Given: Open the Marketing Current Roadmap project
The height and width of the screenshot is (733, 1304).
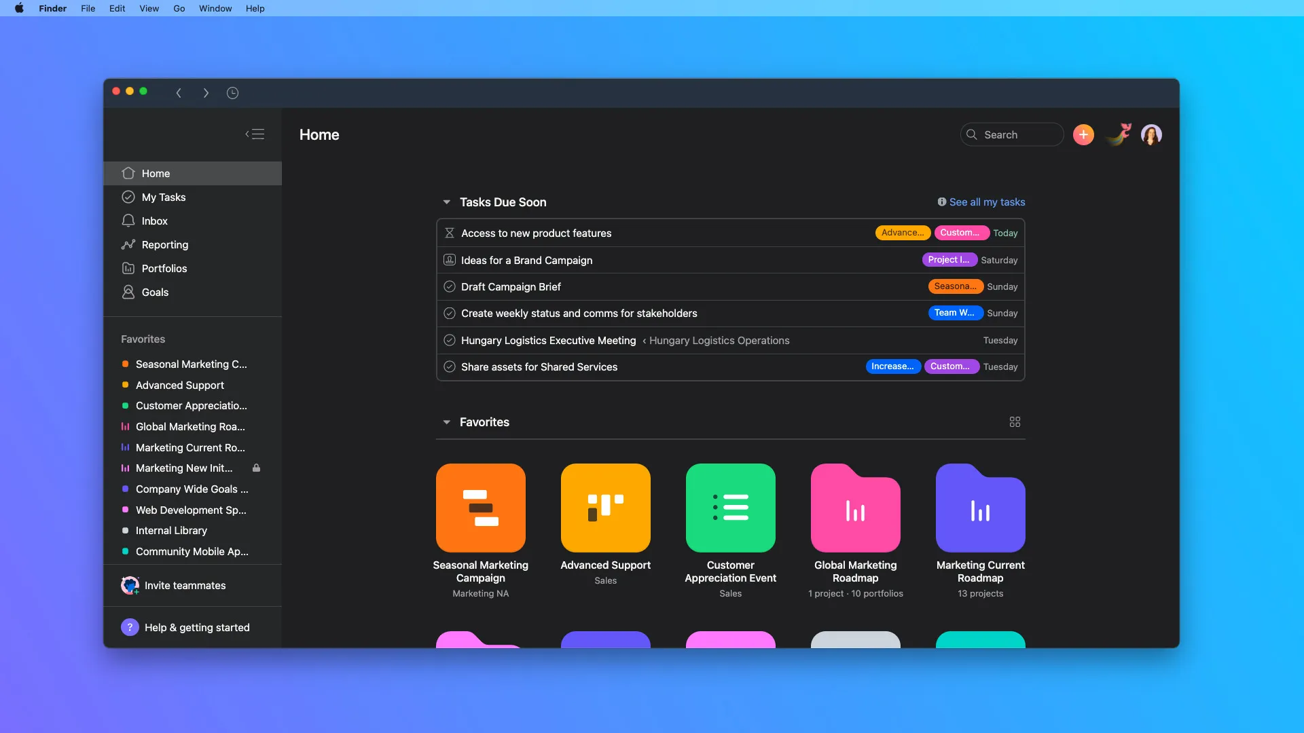Looking at the screenshot, I should pyautogui.click(x=980, y=508).
